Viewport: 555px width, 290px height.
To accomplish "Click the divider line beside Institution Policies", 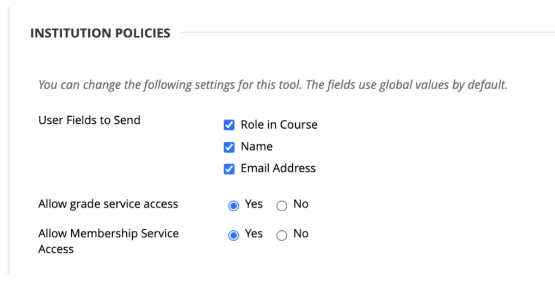I will [365, 33].
